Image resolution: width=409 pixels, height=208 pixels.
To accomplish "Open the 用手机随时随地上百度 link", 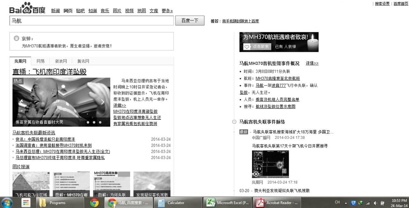I will pos(241,21).
